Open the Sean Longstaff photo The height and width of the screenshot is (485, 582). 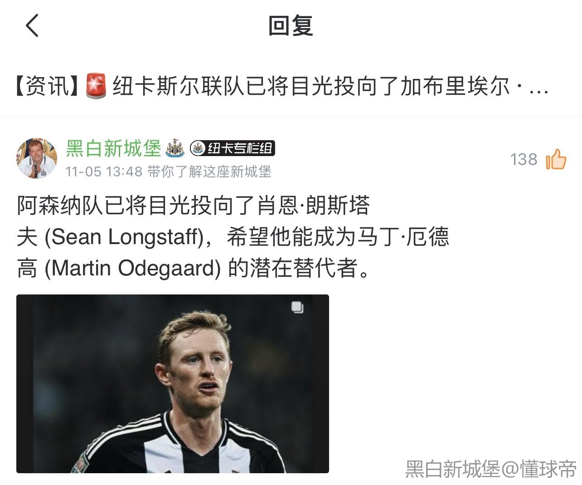pyautogui.click(x=173, y=384)
